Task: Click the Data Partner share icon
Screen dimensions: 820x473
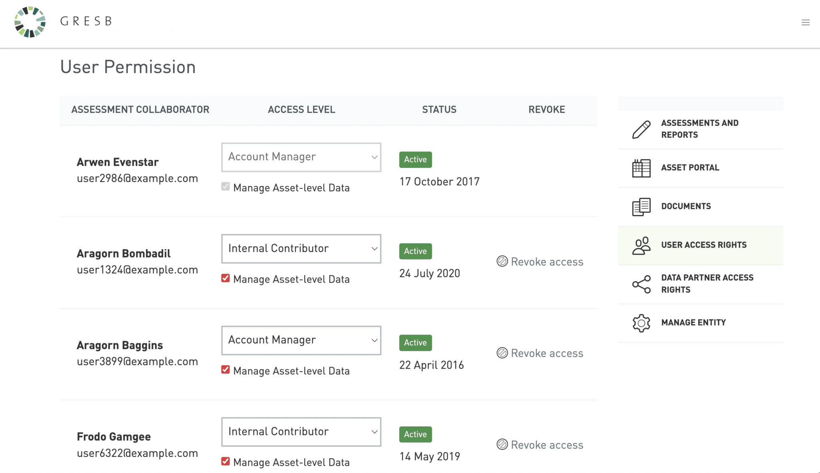Action: 641,284
